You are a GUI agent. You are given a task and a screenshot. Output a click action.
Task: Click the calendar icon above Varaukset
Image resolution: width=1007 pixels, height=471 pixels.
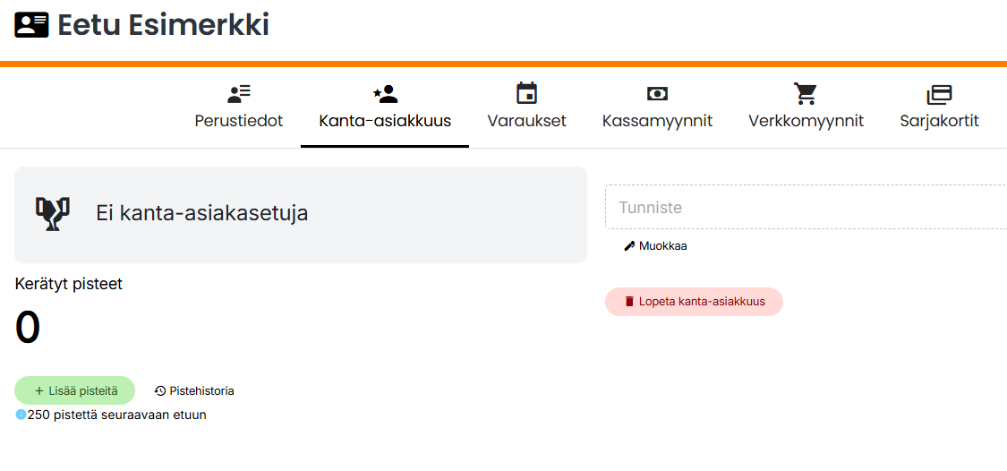[x=526, y=93]
